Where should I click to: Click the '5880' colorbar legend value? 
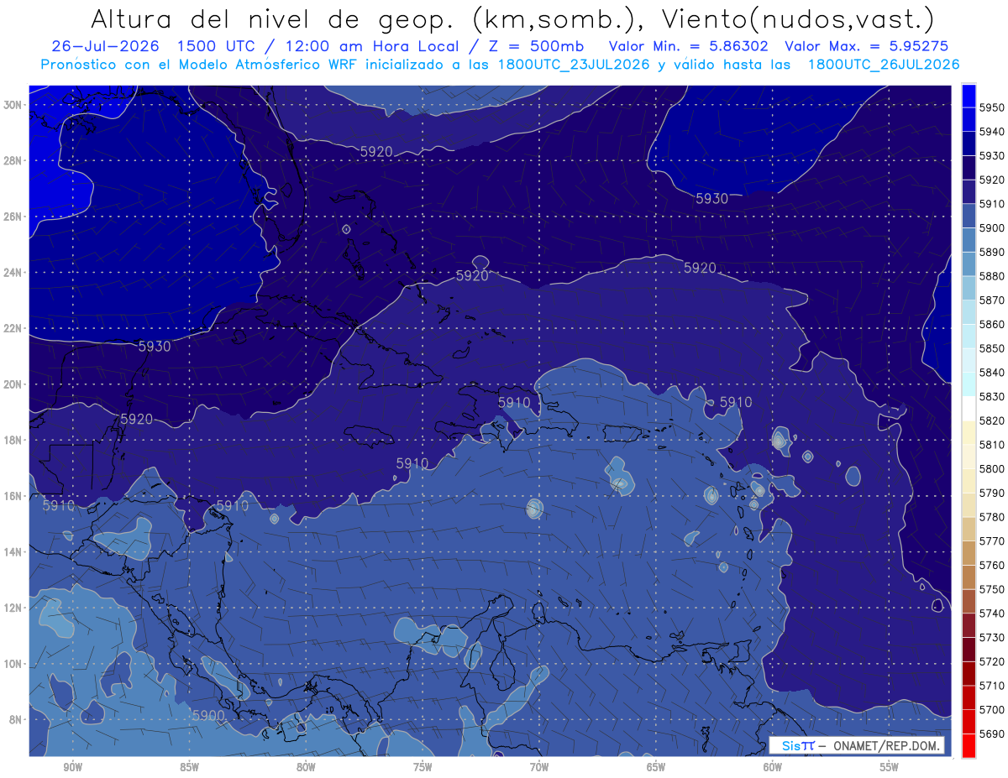coord(991,276)
